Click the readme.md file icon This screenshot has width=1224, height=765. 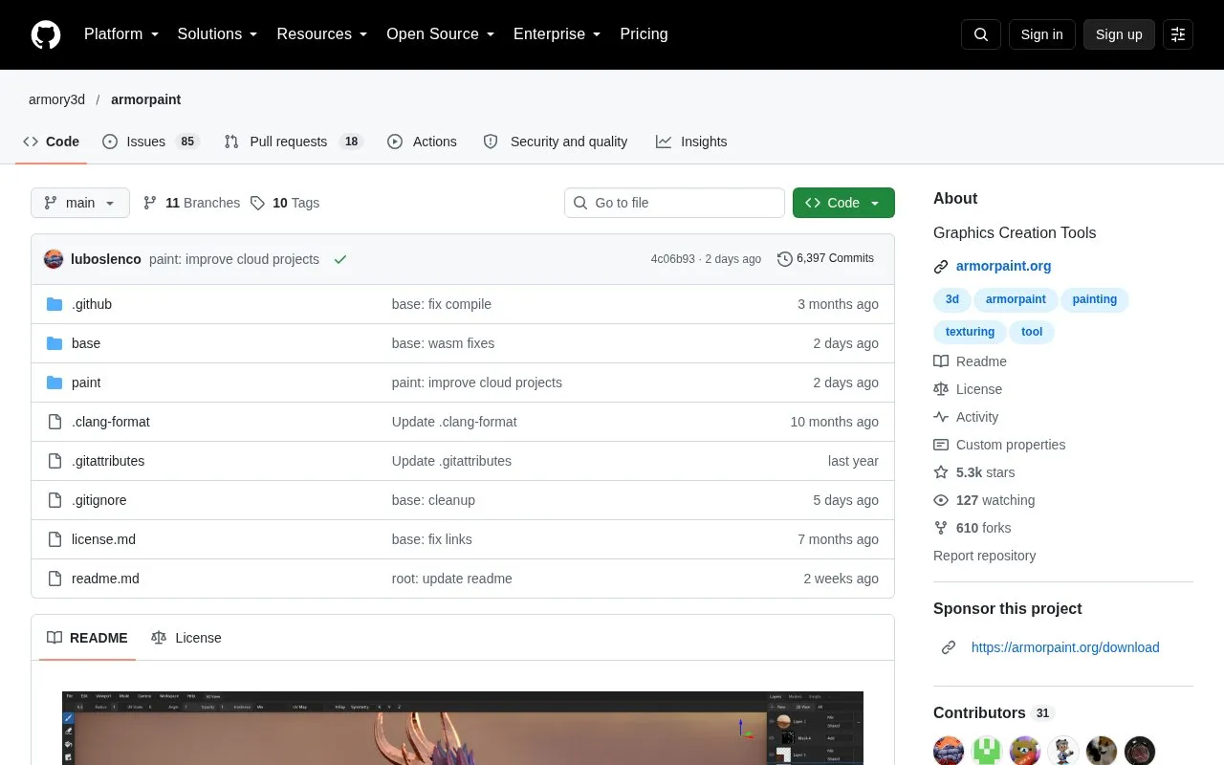[x=55, y=579]
